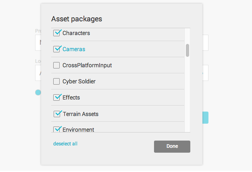The height and width of the screenshot is (172, 252).
Task: Click the teal button at the dialog's right edge
Action: 206,118
